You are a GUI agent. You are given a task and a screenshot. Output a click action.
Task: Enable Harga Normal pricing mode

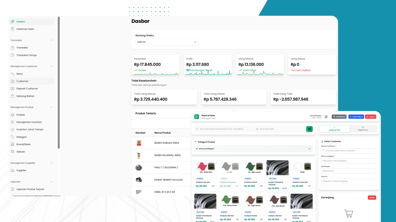click(334, 129)
